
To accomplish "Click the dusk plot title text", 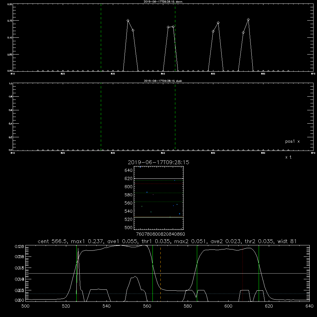I will pyautogui.click(x=163, y=81).
